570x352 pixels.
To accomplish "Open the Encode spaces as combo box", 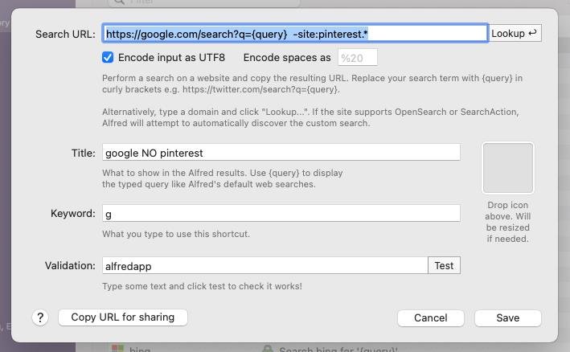I will (357, 58).
